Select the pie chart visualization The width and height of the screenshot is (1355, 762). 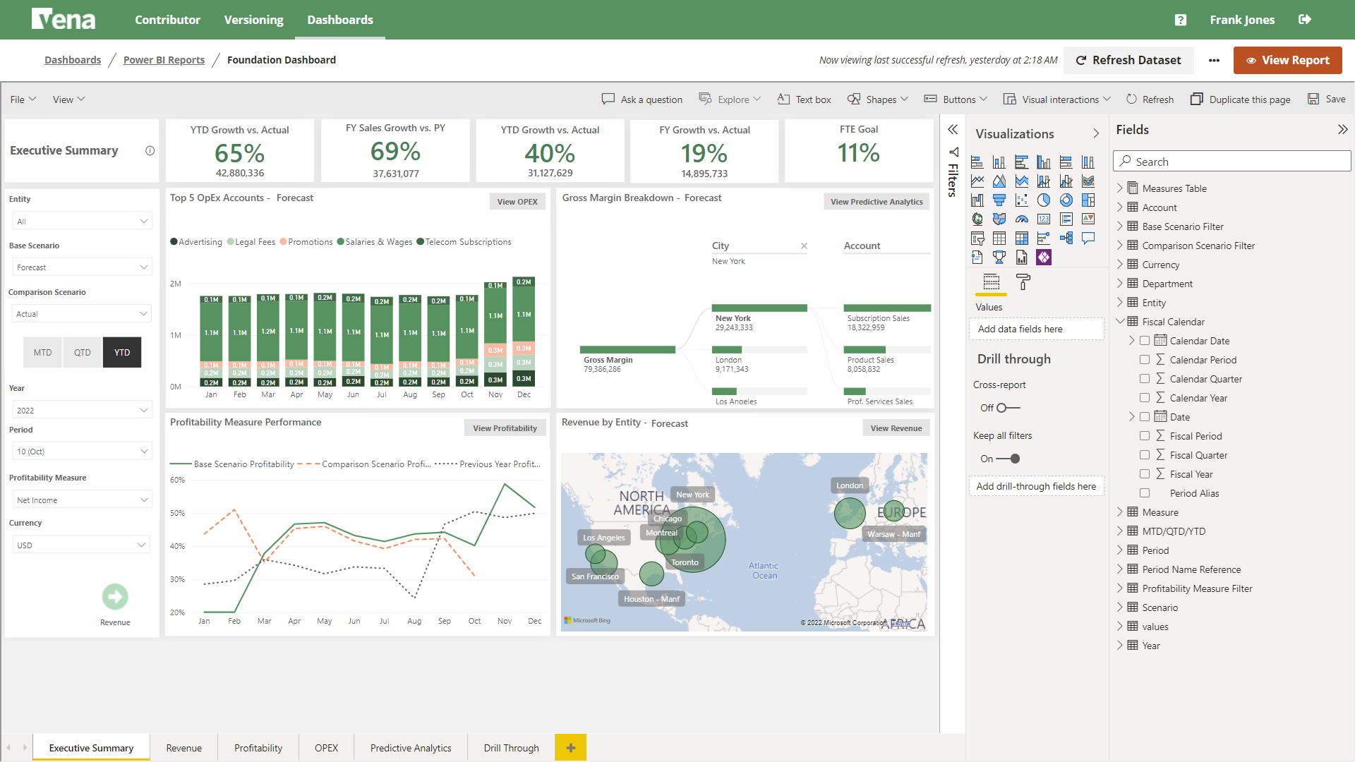click(x=1044, y=200)
